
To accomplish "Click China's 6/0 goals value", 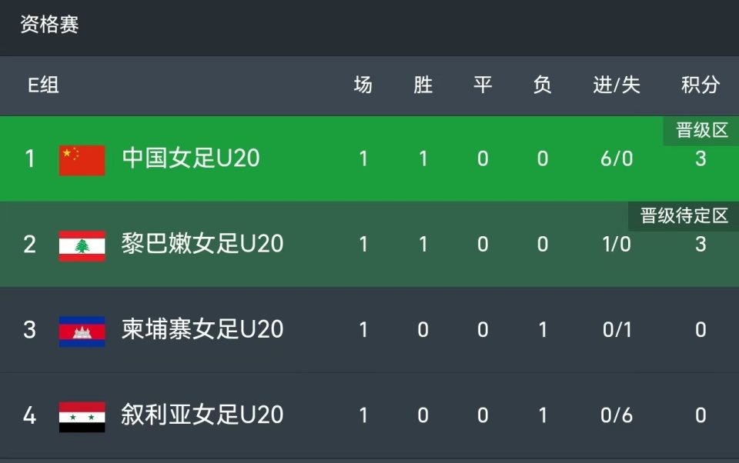I will (x=617, y=159).
